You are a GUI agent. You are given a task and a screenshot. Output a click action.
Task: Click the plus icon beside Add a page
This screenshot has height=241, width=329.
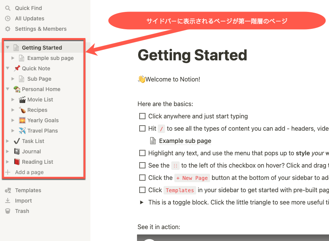point(8,172)
